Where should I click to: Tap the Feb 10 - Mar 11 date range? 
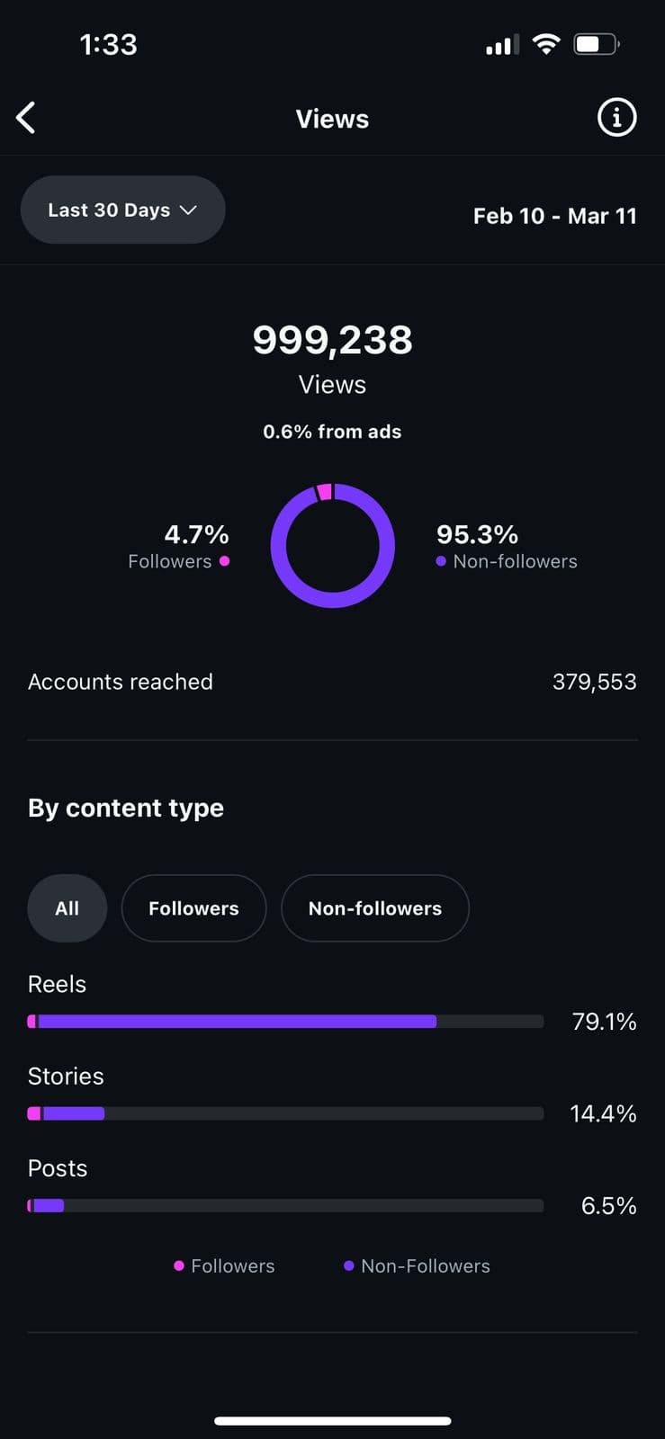(x=554, y=216)
